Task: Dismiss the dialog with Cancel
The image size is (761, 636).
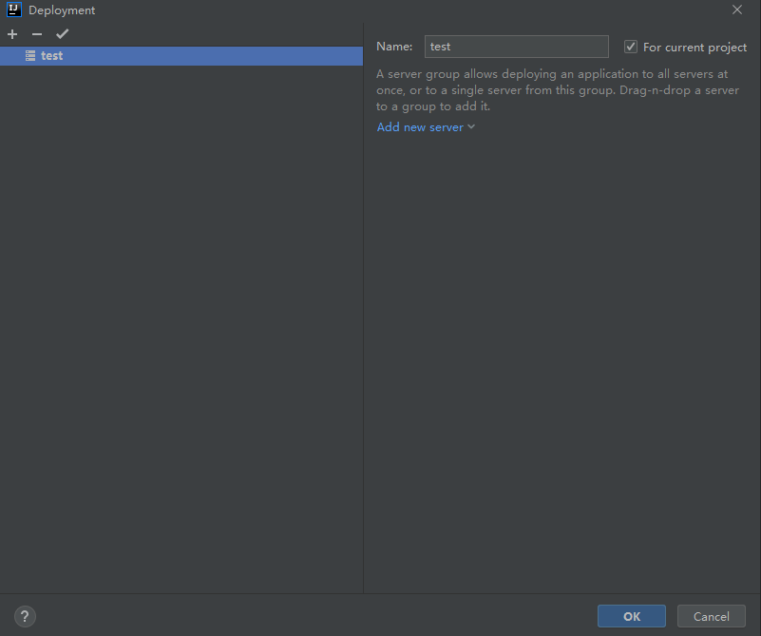Action: pos(711,617)
